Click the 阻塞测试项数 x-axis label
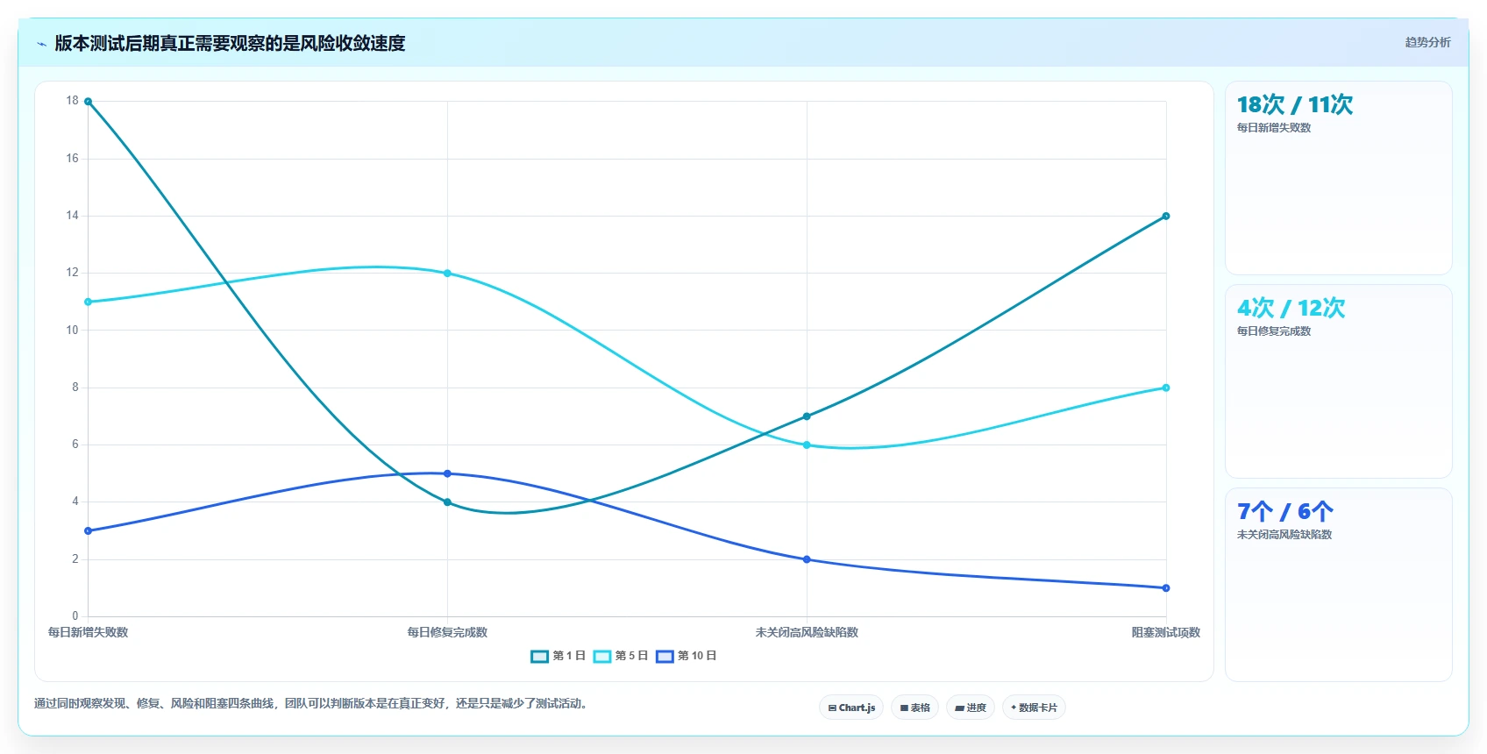 coord(1166,632)
